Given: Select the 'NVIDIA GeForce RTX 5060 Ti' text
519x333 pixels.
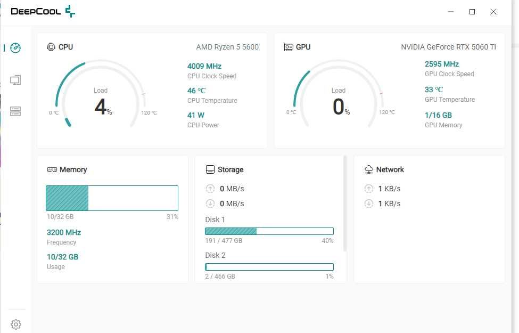Looking at the screenshot, I should (x=449, y=47).
